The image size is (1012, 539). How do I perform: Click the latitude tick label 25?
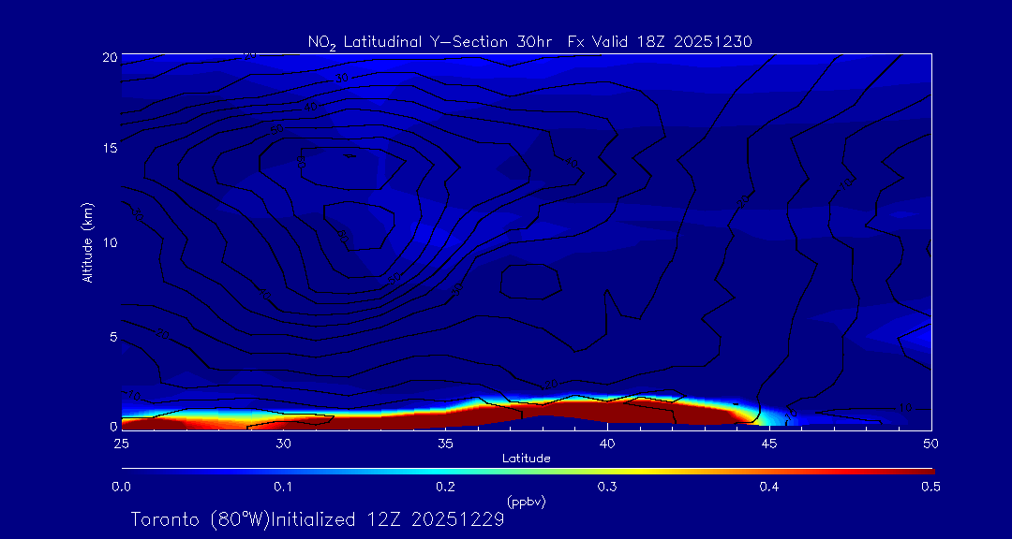pyautogui.click(x=121, y=444)
